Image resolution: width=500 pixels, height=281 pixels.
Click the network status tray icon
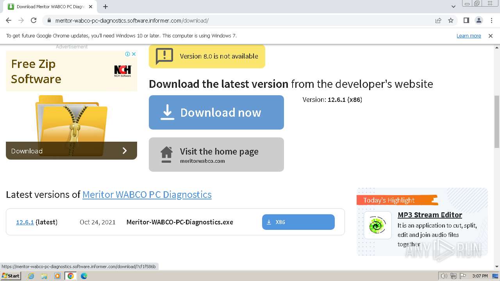[453, 276]
